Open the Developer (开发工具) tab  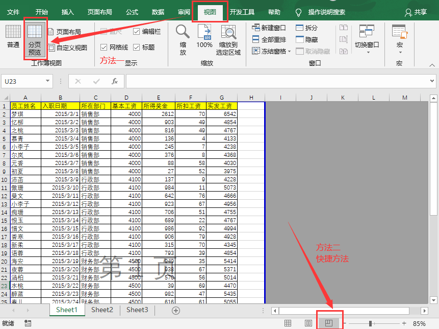(x=242, y=12)
